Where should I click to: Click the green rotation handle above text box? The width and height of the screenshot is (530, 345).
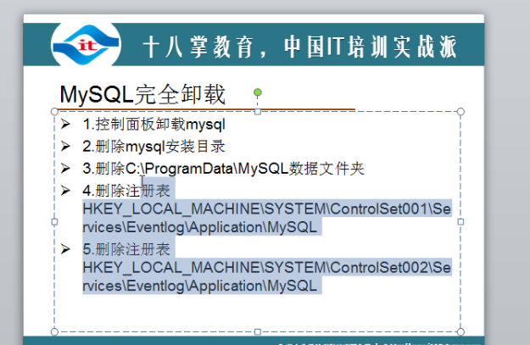pyautogui.click(x=258, y=92)
